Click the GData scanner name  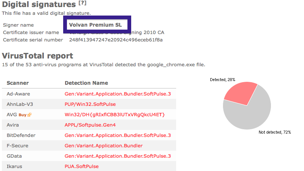14,156
